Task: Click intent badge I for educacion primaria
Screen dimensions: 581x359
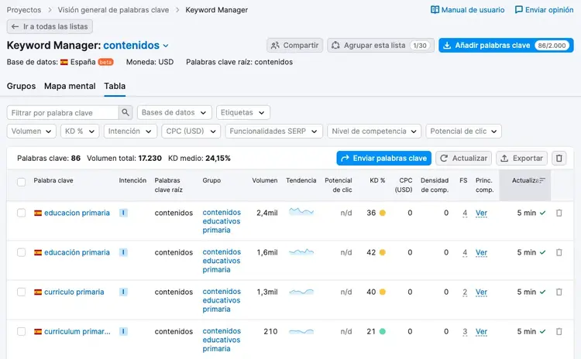Action: [x=123, y=213]
